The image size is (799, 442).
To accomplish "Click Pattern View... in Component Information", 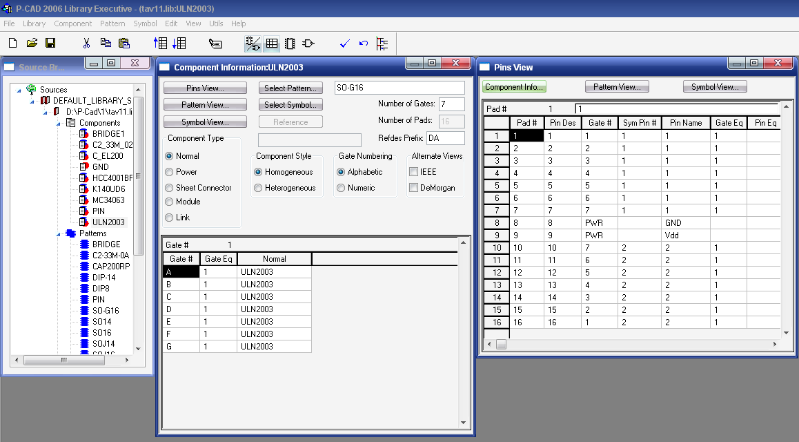I will coord(205,105).
